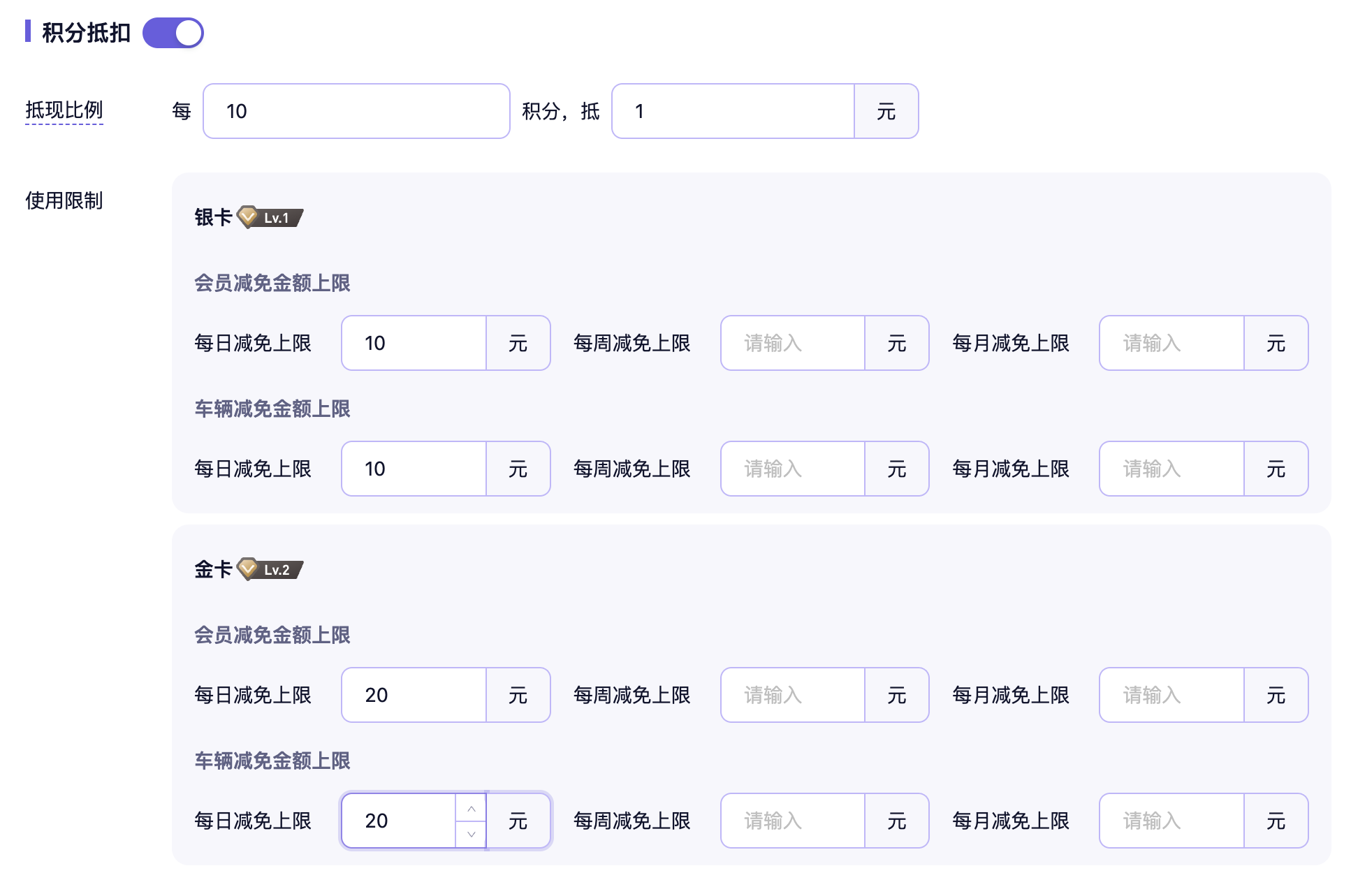Click 金卡 member daily limit input
The image size is (1351, 873).
414,695
